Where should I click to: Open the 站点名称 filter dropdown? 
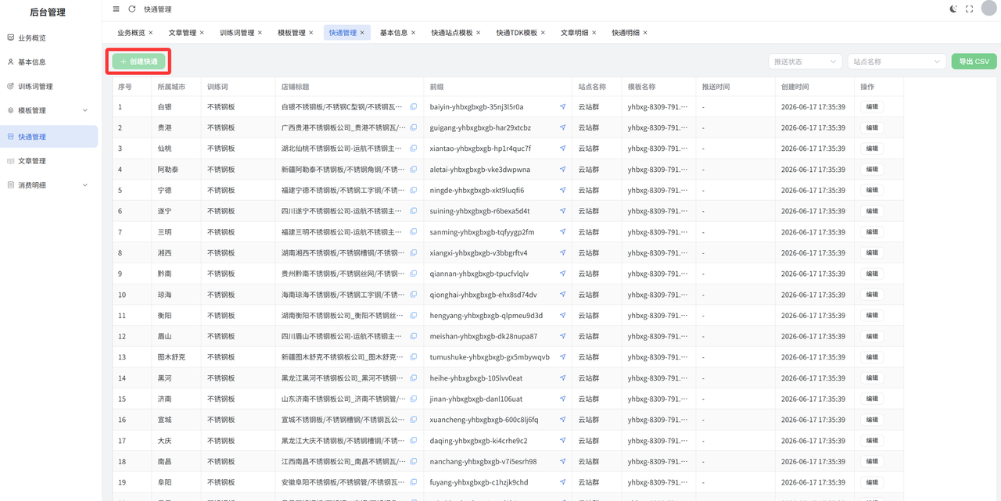tap(897, 61)
